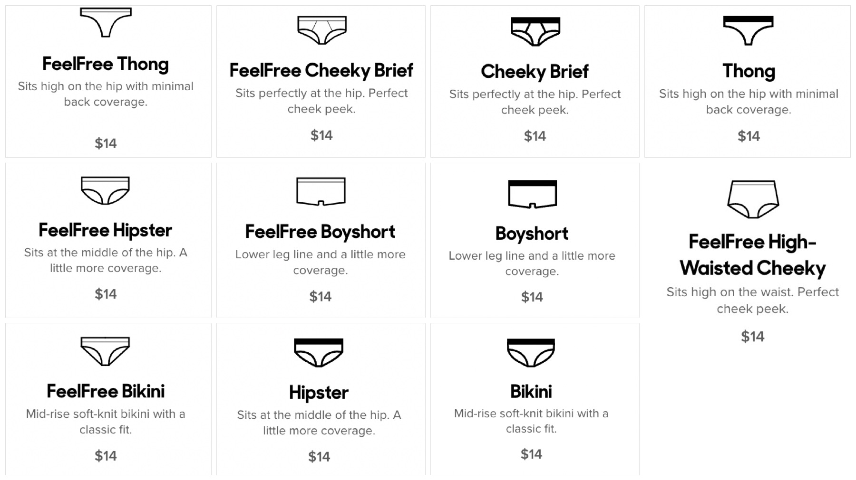Click the FeelFree Bikini description text

point(106,422)
